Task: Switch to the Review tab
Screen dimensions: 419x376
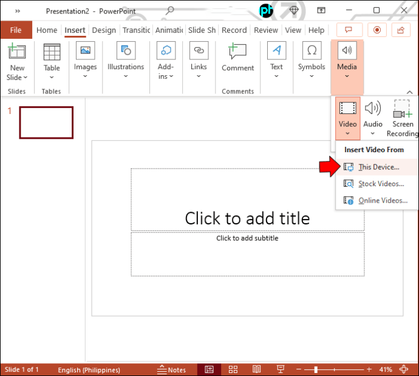Action: [x=265, y=30]
